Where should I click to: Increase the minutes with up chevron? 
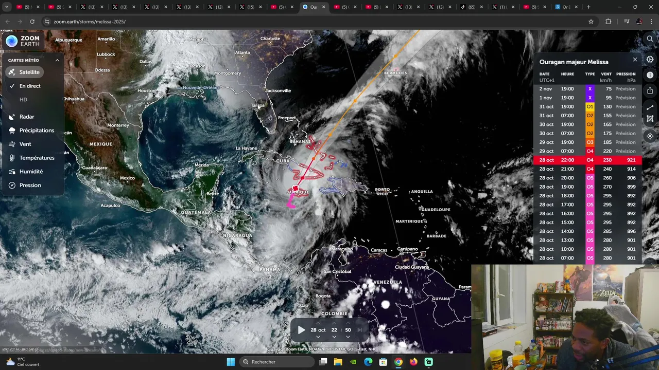[x=348, y=324]
